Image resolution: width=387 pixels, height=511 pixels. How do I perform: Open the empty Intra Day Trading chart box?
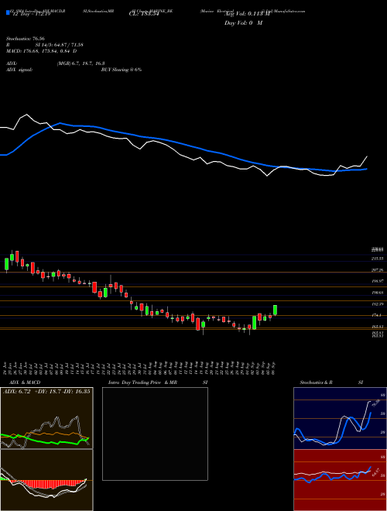[155, 434]
